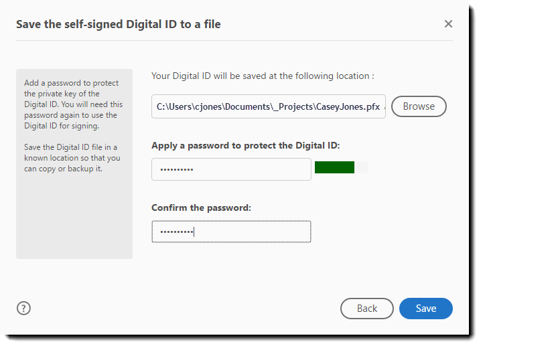The height and width of the screenshot is (342, 556).
Task: Go back with the Back button
Action: (x=366, y=309)
